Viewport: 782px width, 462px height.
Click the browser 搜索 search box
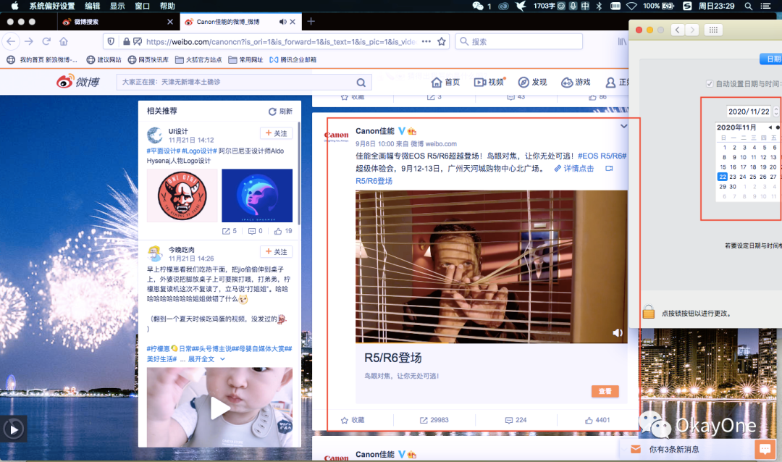[518, 41]
